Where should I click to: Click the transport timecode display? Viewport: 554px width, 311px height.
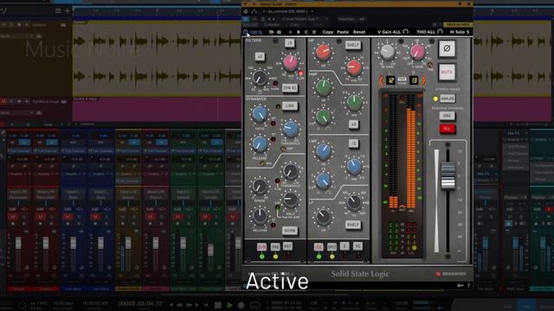pyautogui.click(x=140, y=303)
